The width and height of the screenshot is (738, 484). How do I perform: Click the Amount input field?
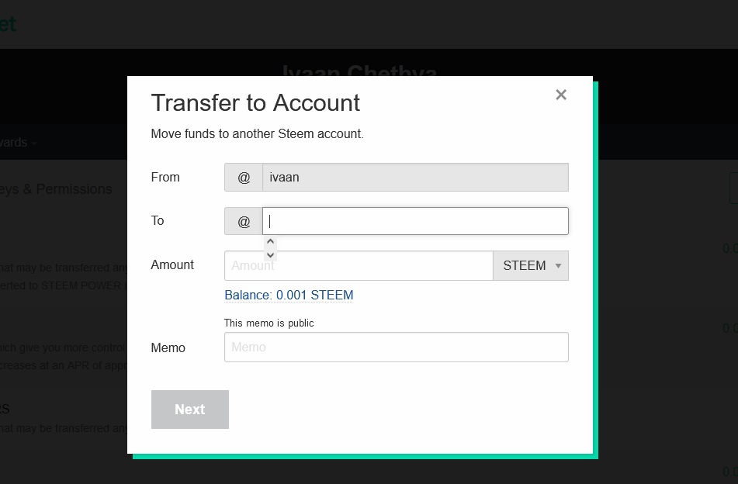359,266
